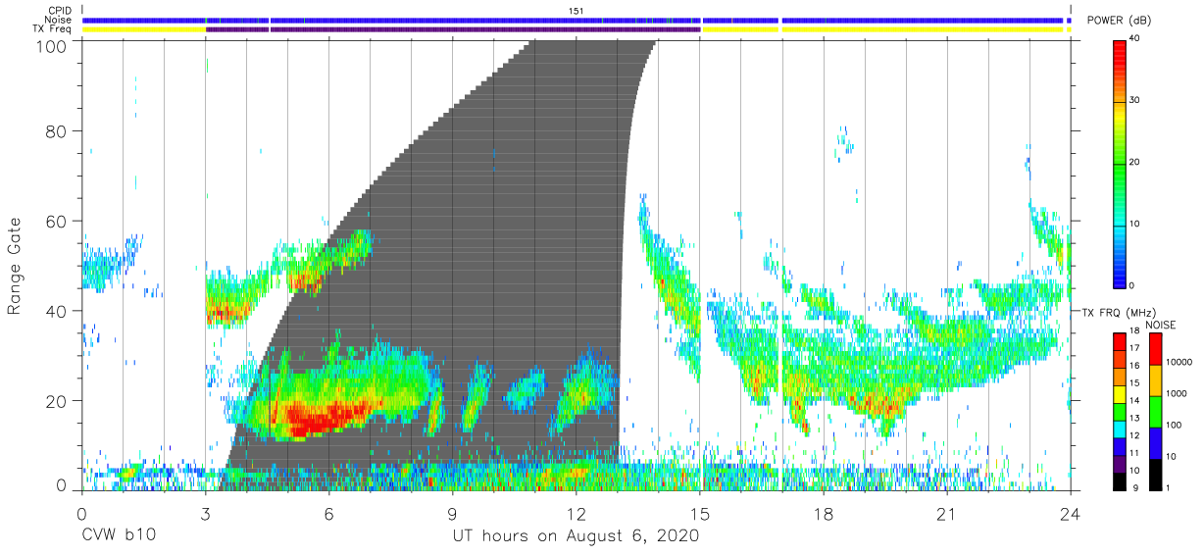
Task: Select the "NOISE" legend title
Action: point(1160,325)
